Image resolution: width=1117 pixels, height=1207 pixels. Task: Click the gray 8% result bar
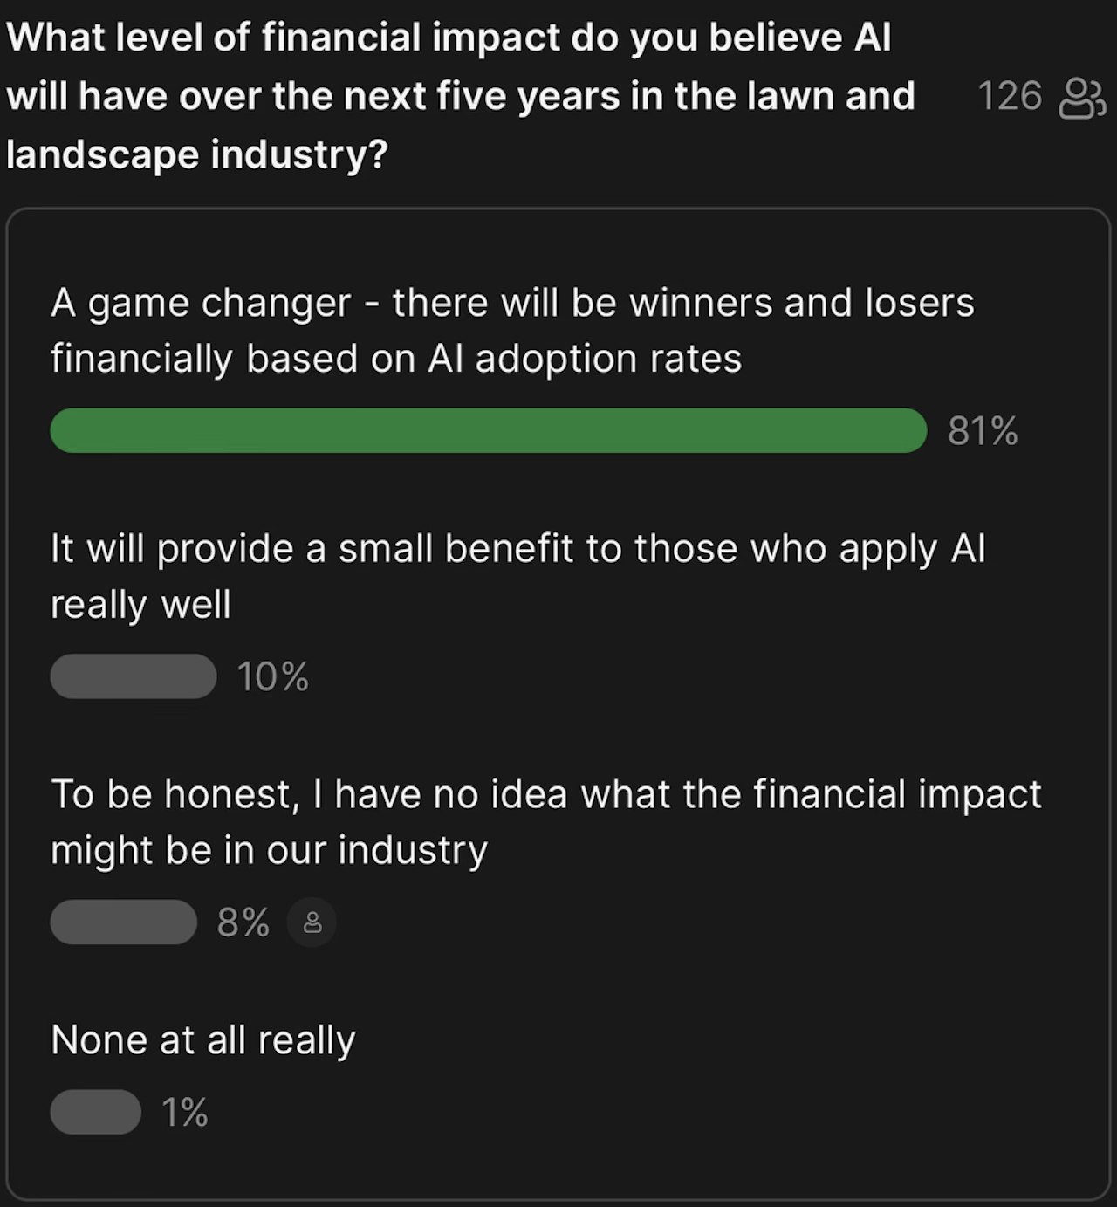tap(123, 922)
